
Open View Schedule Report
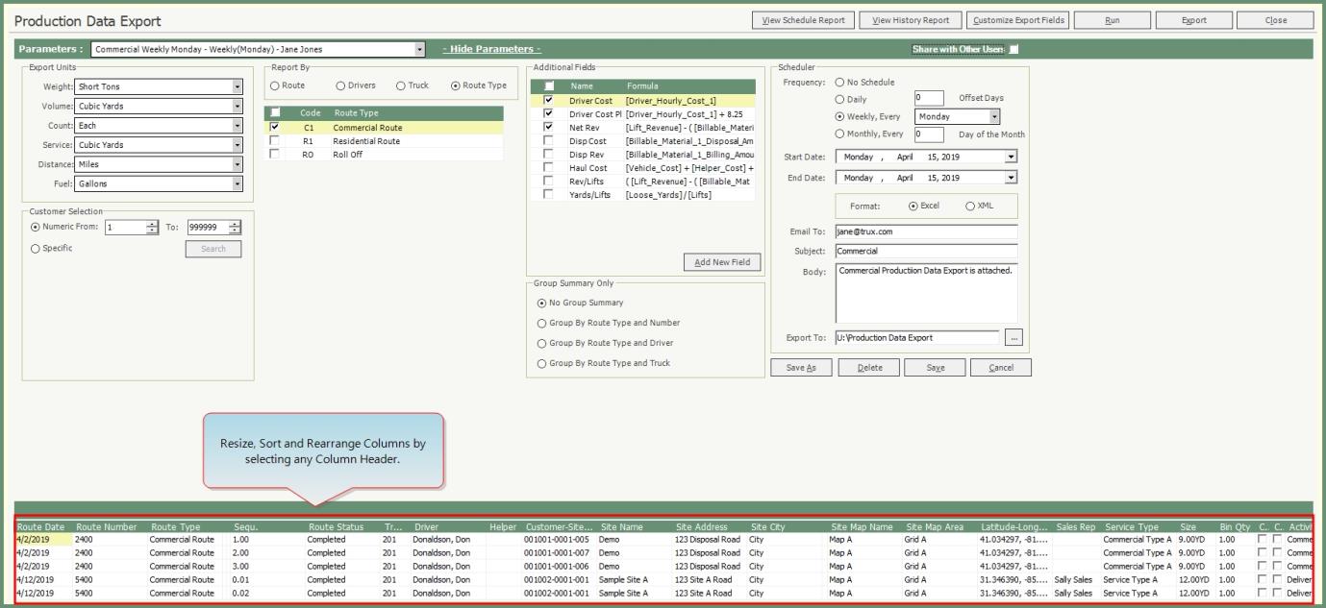pos(803,20)
